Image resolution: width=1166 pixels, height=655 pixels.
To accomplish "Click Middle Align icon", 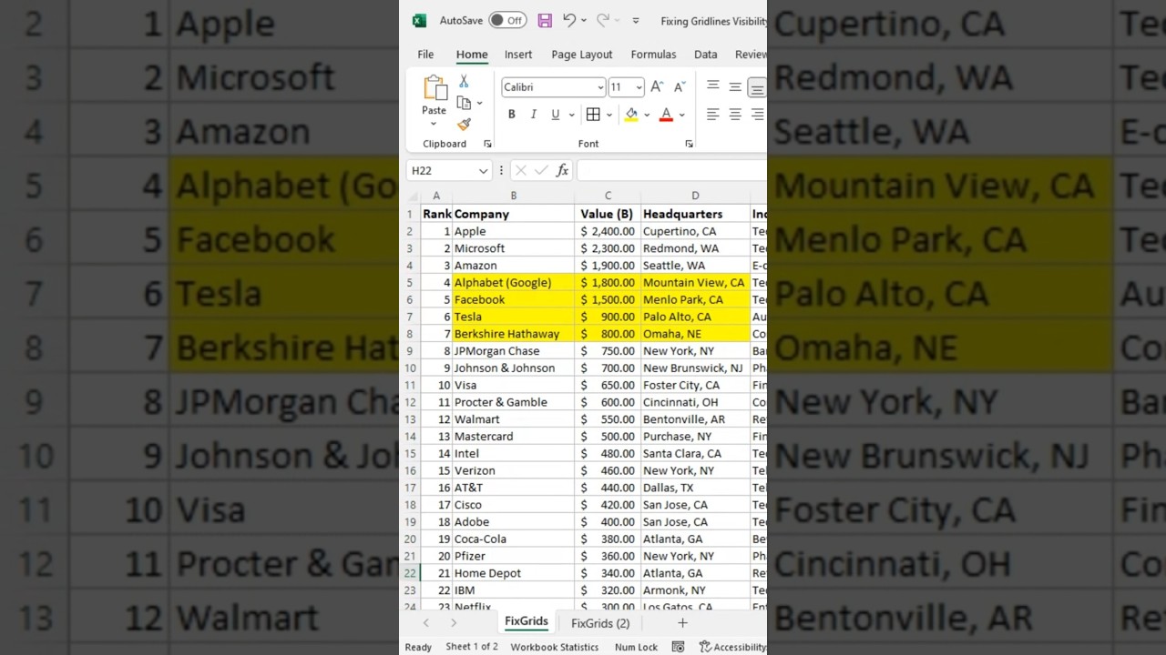I will click(735, 87).
